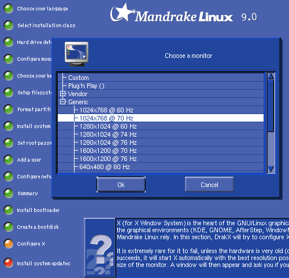The image size is (289, 278).
Task: Click the green light beside Install bootloader
Action: 9,210
